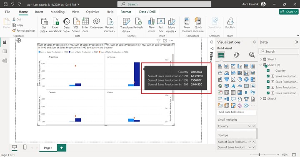Image resolution: width=300 pixels, height=157 pixels.
Task: Choose the Decomposition tree visual
Action: coord(227,99)
